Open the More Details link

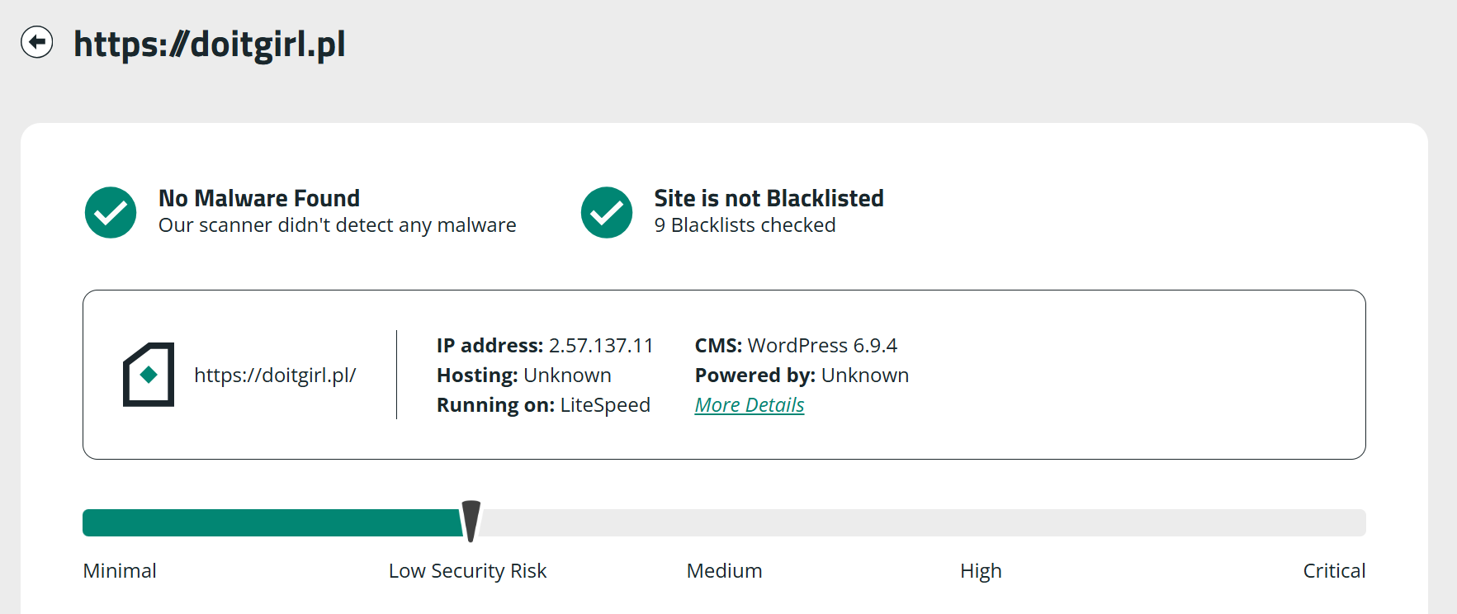point(749,405)
